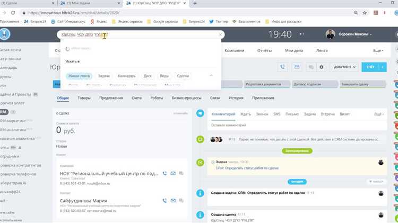The image size is (398, 223).
Task: Set stage to Подготовка документов
Action: (267, 84)
